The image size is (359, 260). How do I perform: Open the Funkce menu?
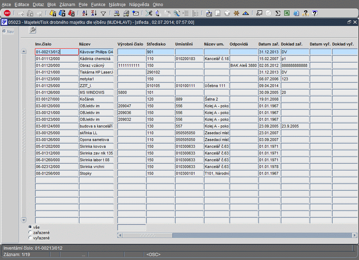pyautogui.click(x=98, y=4)
